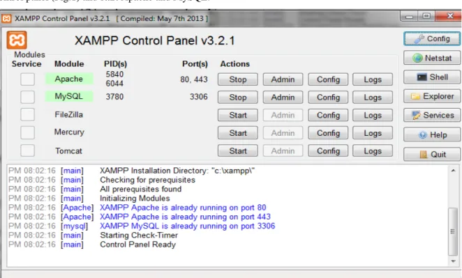462x278 pixels.
Task: Toggle the MySQL service checkbox
Action: 27,97
